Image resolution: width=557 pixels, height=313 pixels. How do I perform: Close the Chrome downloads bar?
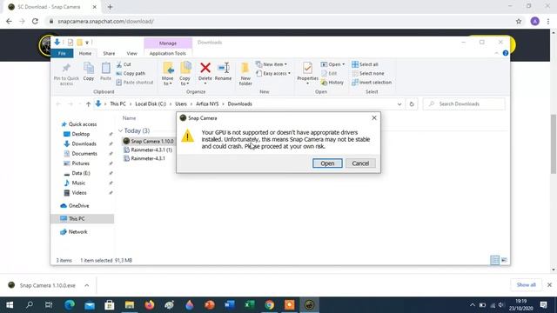point(549,285)
